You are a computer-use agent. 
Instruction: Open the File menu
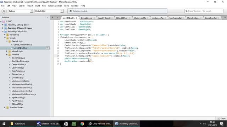coord(3,6)
